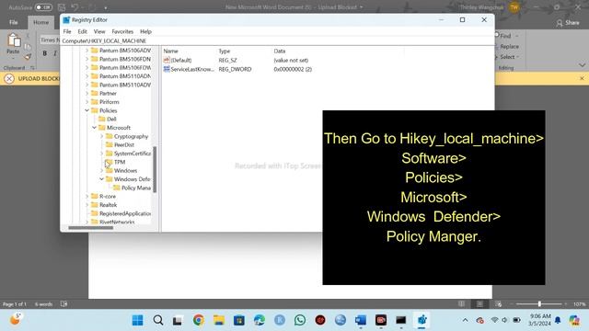
Task: Switch to Word's Home ribbon tab
Action: coord(40,22)
